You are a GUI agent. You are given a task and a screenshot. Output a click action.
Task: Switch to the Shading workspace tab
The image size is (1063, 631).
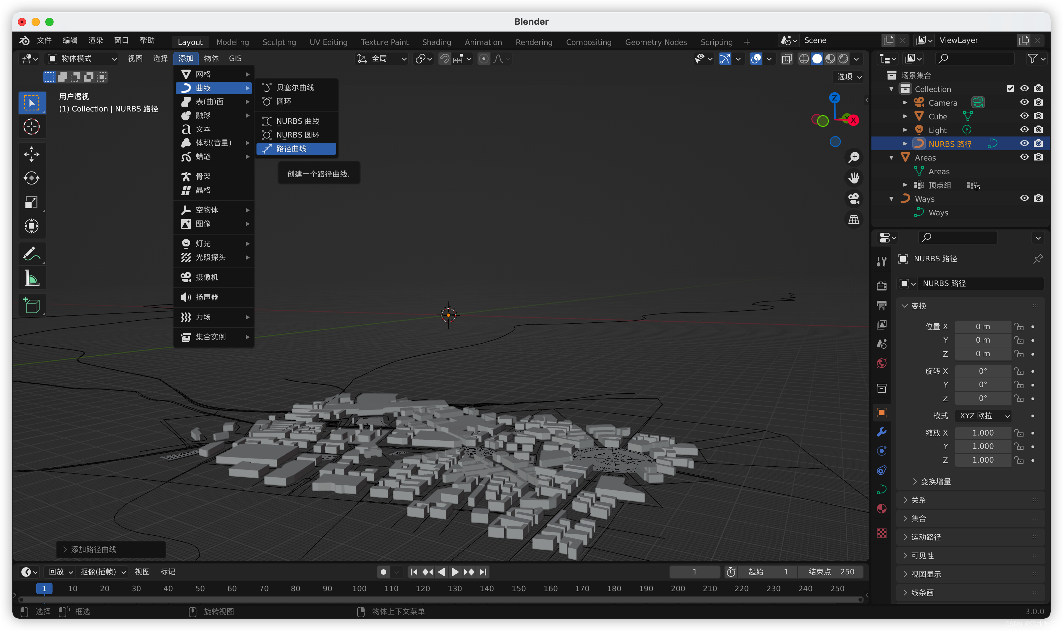pos(436,42)
